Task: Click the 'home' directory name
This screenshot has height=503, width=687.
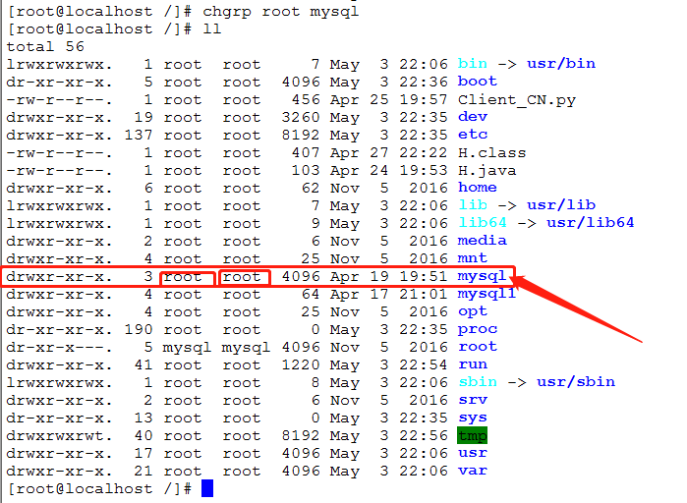Action: coord(477,188)
